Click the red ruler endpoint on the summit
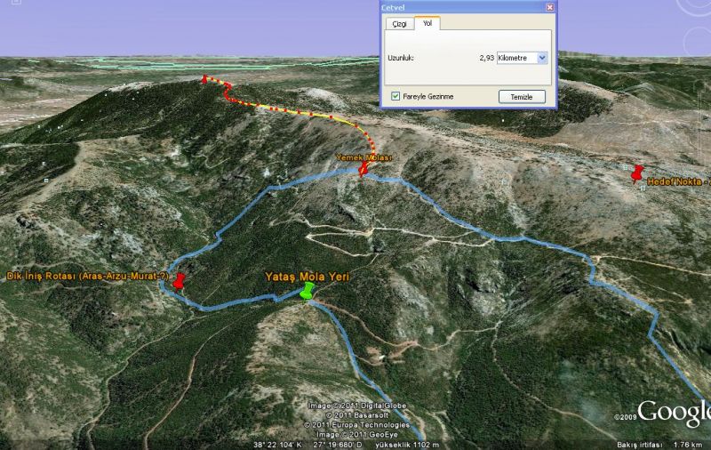711x450 pixels. (204, 79)
